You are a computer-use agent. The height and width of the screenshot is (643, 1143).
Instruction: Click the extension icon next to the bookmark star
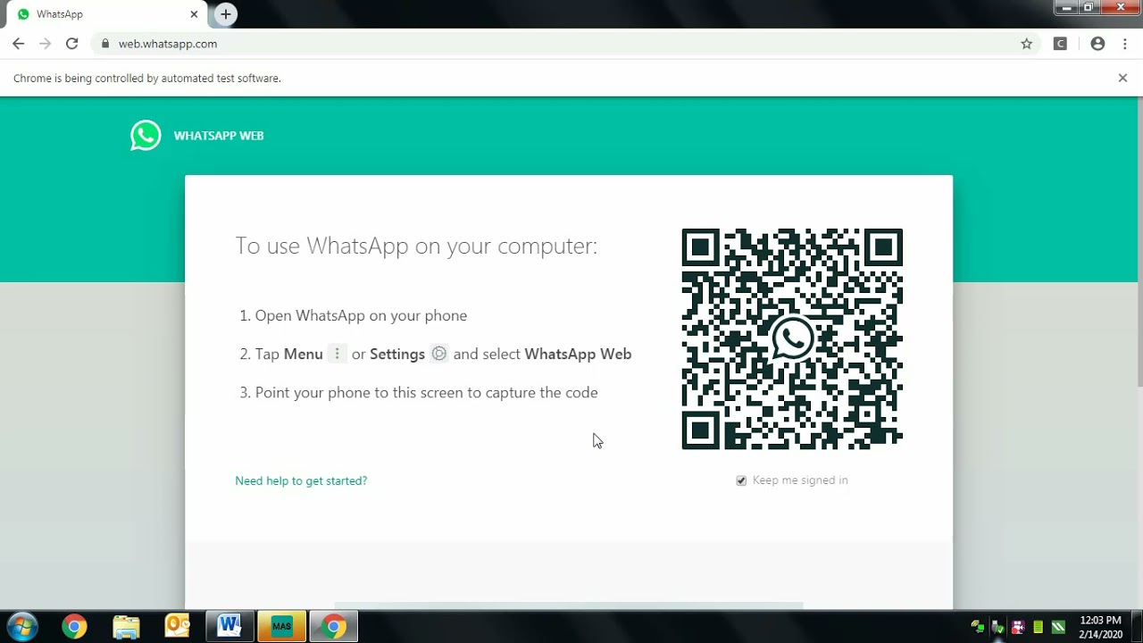pyautogui.click(x=1060, y=44)
